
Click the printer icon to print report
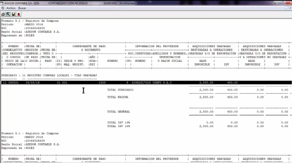pyautogui.click(x=3, y=14)
